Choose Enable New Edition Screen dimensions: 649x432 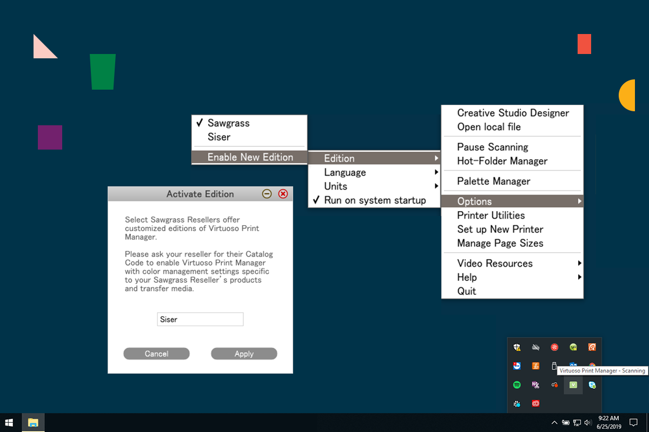pyautogui.click(x=249, y=157)
